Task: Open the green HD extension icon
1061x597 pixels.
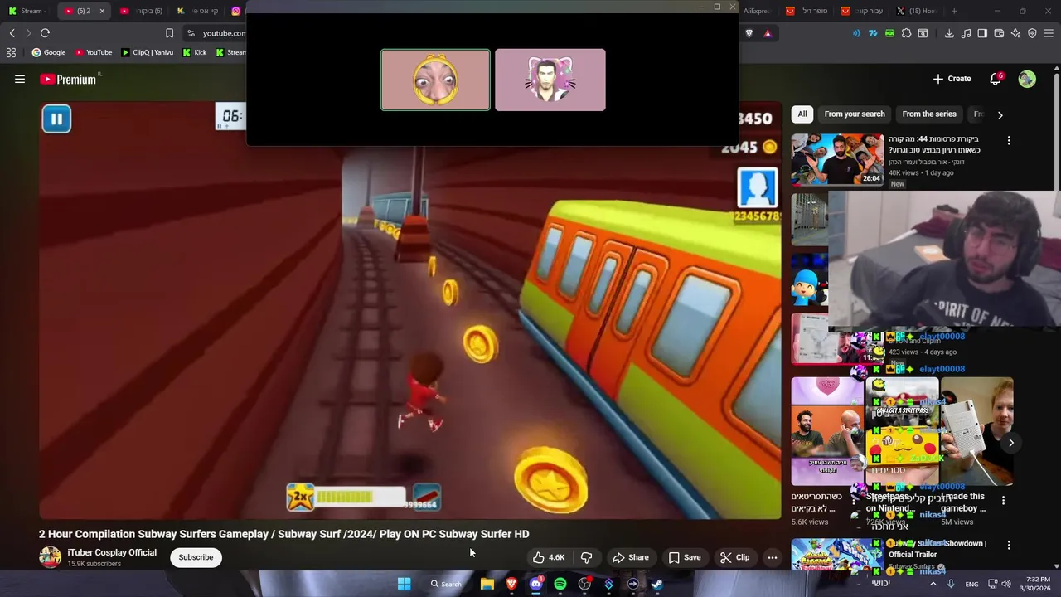Action: point(889,33)
